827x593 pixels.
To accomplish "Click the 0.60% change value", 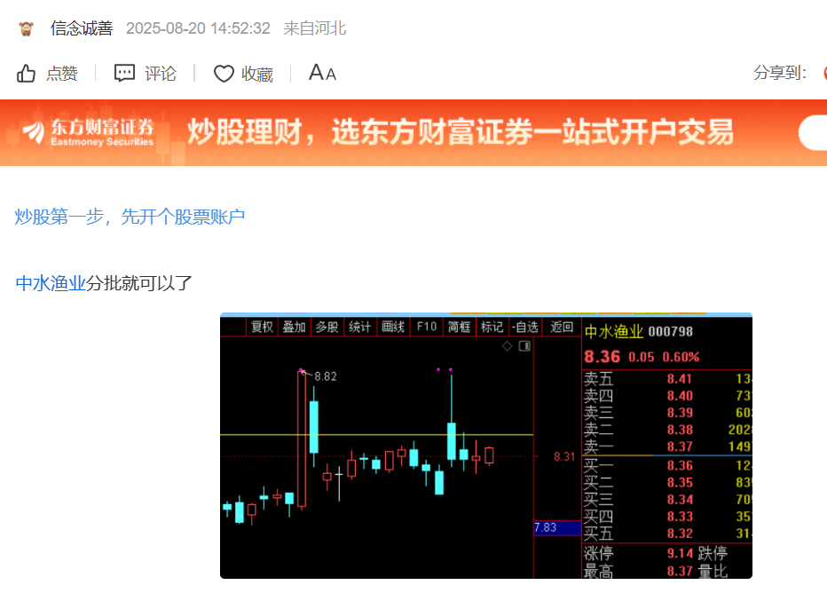I will click(x=681, y=357).
